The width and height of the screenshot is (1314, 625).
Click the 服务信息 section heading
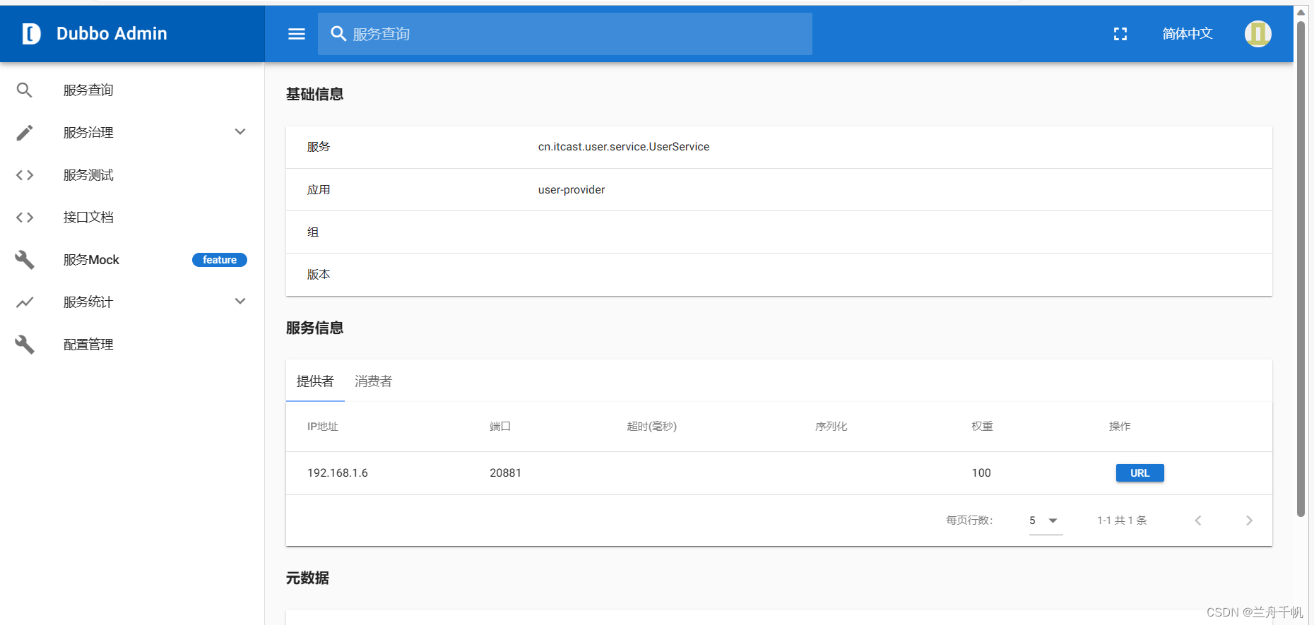314,328
